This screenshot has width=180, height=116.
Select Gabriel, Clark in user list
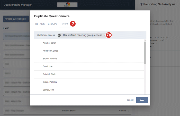click(49, 74)
